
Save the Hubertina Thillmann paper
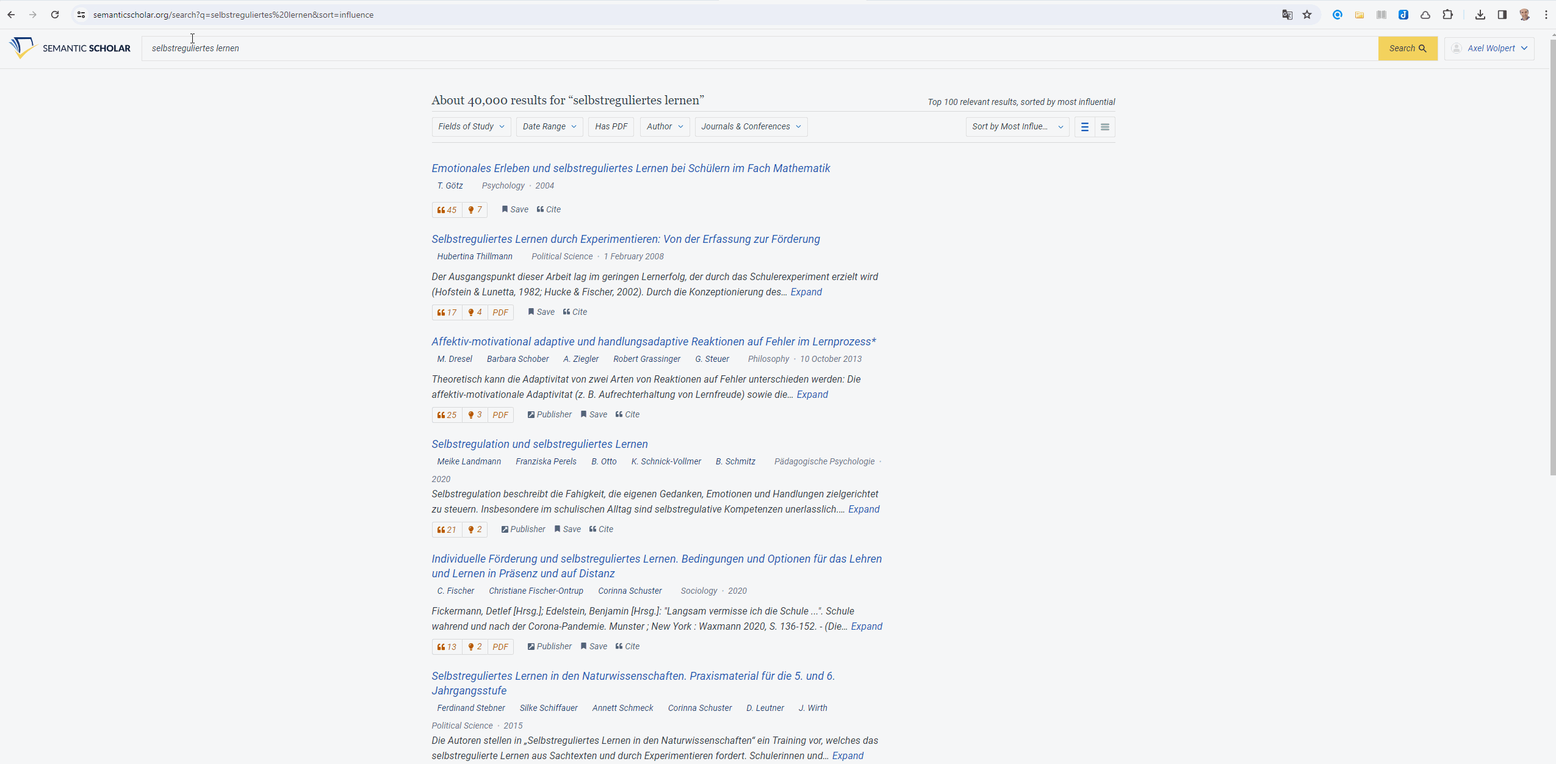tap(541, 312)
